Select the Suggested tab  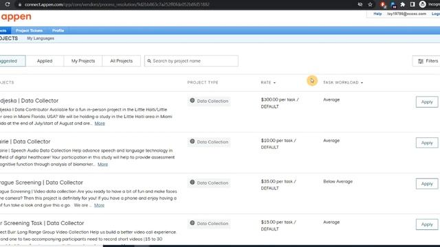[12, 61]
